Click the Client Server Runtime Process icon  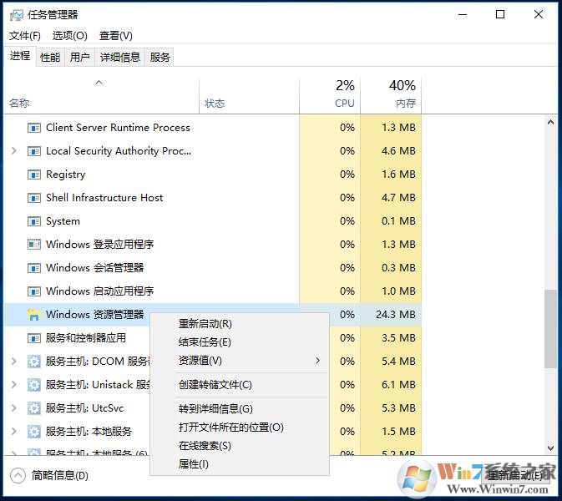coord(34,128)
